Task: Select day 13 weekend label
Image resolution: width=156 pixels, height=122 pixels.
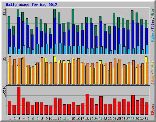Action: [x=64, y=119]
